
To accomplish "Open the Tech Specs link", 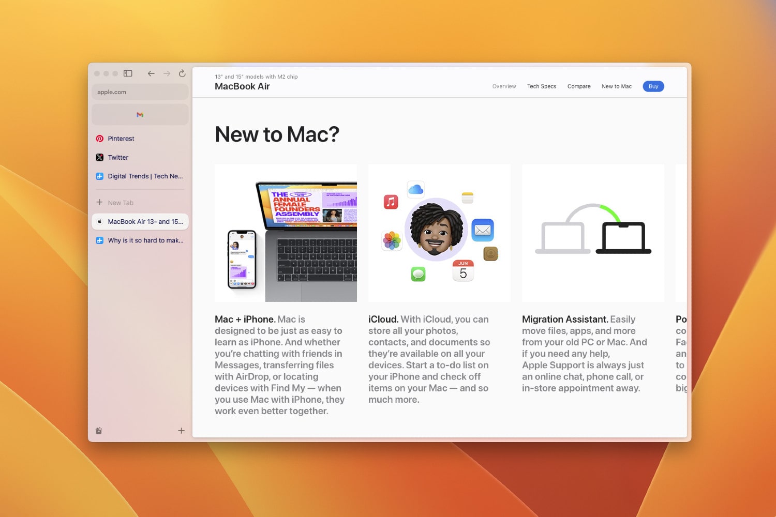I will 542,86.
